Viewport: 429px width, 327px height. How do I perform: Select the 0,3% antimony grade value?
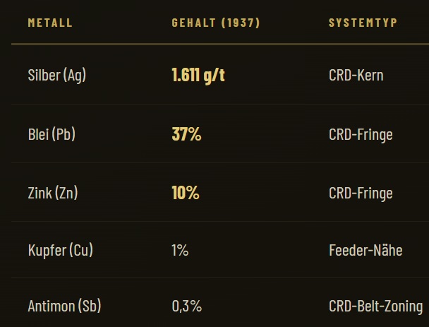[x=187, y=307]
